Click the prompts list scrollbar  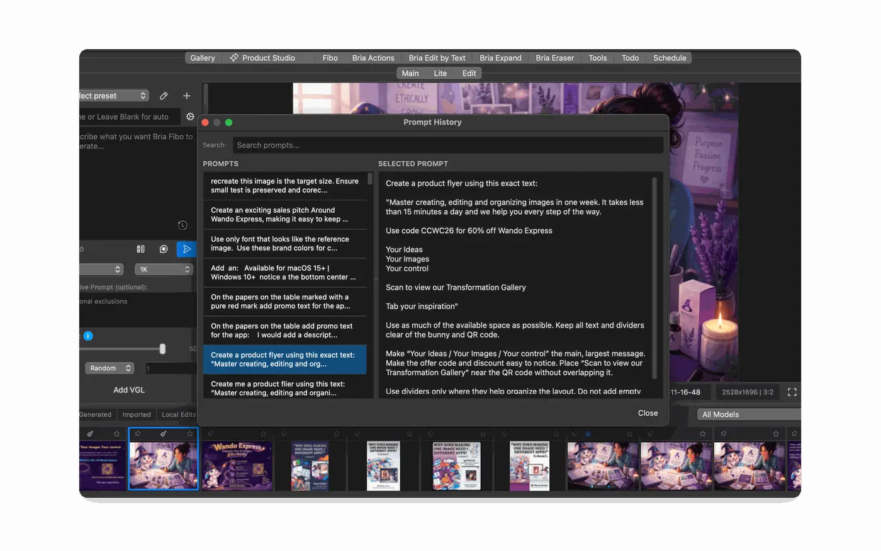pyautogui.click(x=370, y=179)
